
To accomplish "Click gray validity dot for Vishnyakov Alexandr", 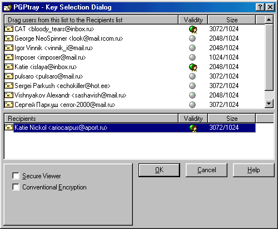I will pyautogui.click(x=192, y=95).
